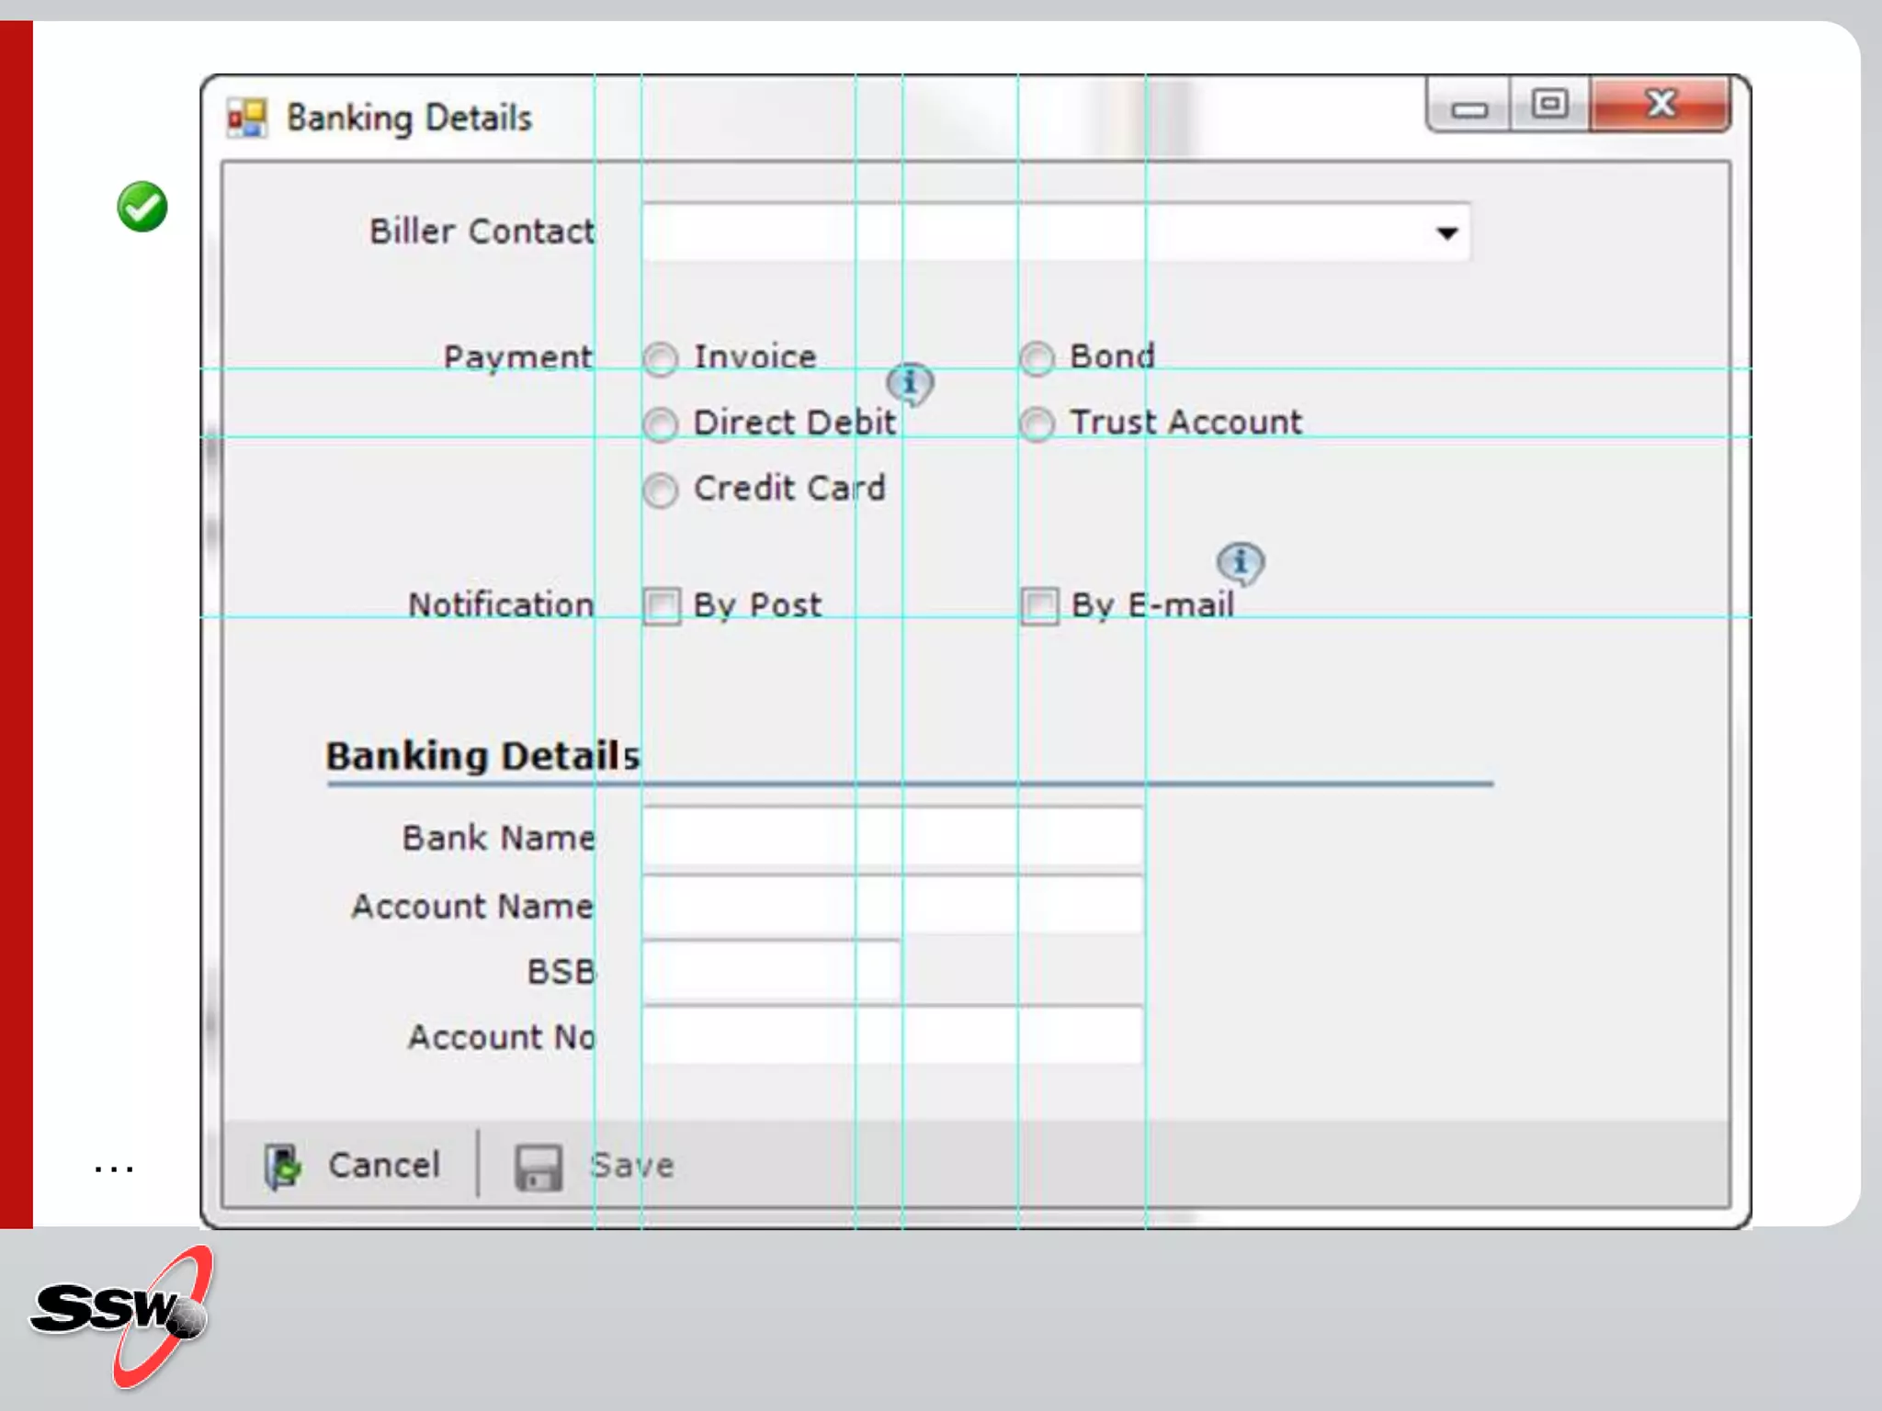
Task: Click the Cancel door icon
Action: [x=282, y=1167]
